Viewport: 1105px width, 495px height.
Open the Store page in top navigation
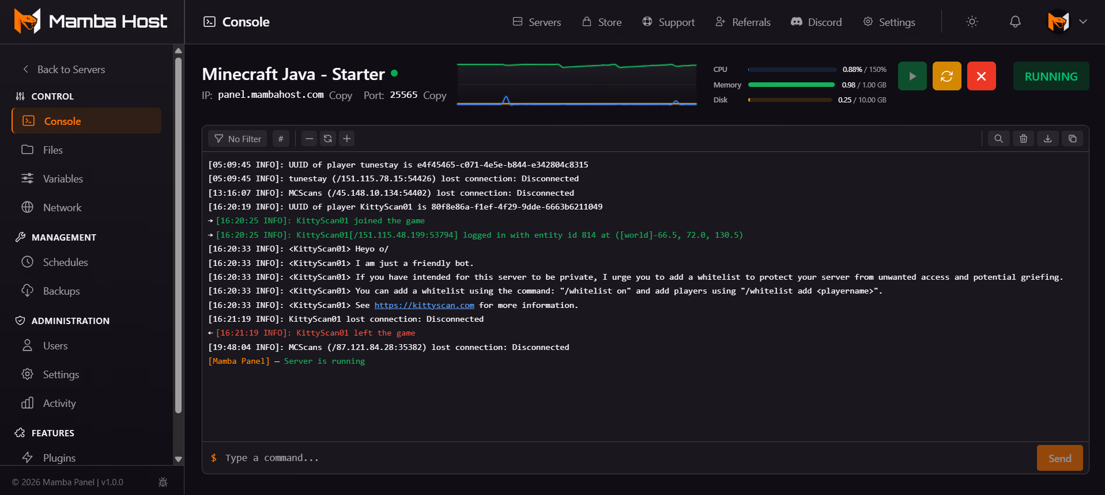[602, 22]
